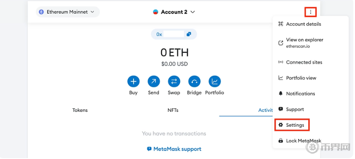Image resolution: width=355 pixels, height=159 pixels.
Task: Open the Portfolio chart icon button
Action: point(214,82)
